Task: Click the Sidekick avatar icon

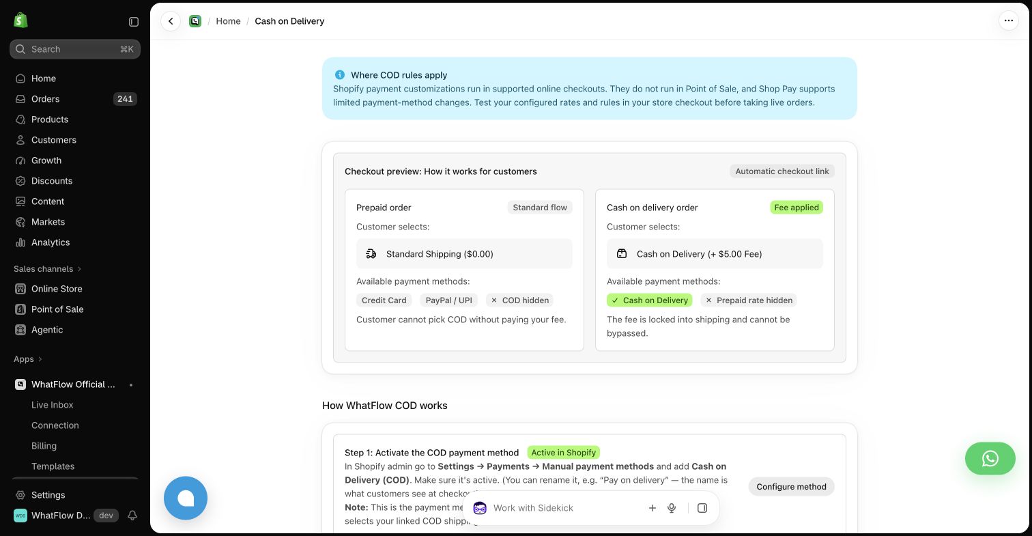Action: coord(480,508)
